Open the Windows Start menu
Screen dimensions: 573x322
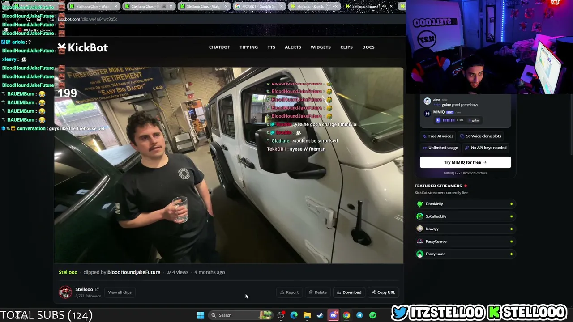click(x=201, y=315)
